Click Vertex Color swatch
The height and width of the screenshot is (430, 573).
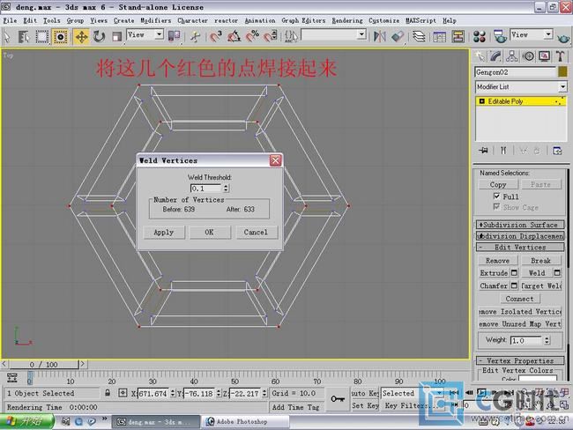[x=538, y=379]
